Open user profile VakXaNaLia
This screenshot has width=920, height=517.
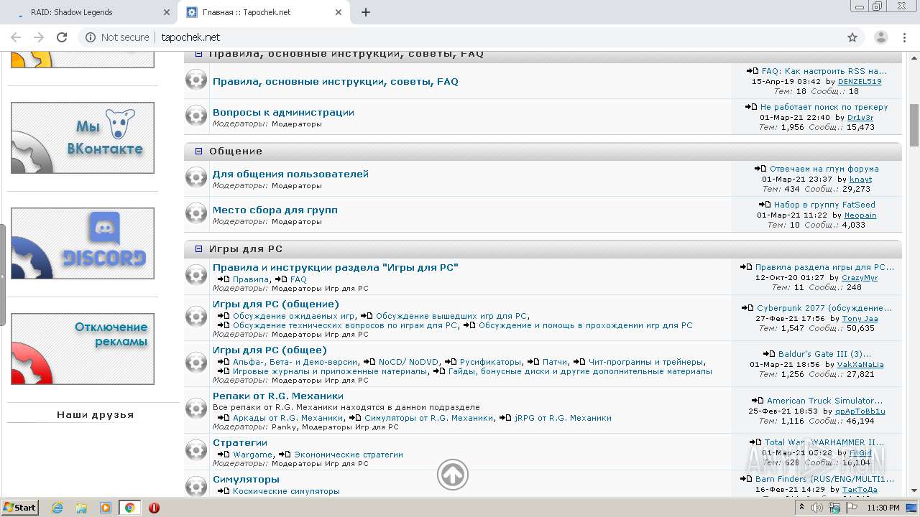coord(860,365)
